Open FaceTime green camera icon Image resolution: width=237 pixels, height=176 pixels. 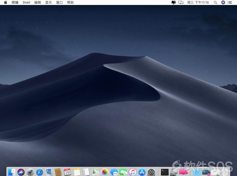(x=123, y=172)
